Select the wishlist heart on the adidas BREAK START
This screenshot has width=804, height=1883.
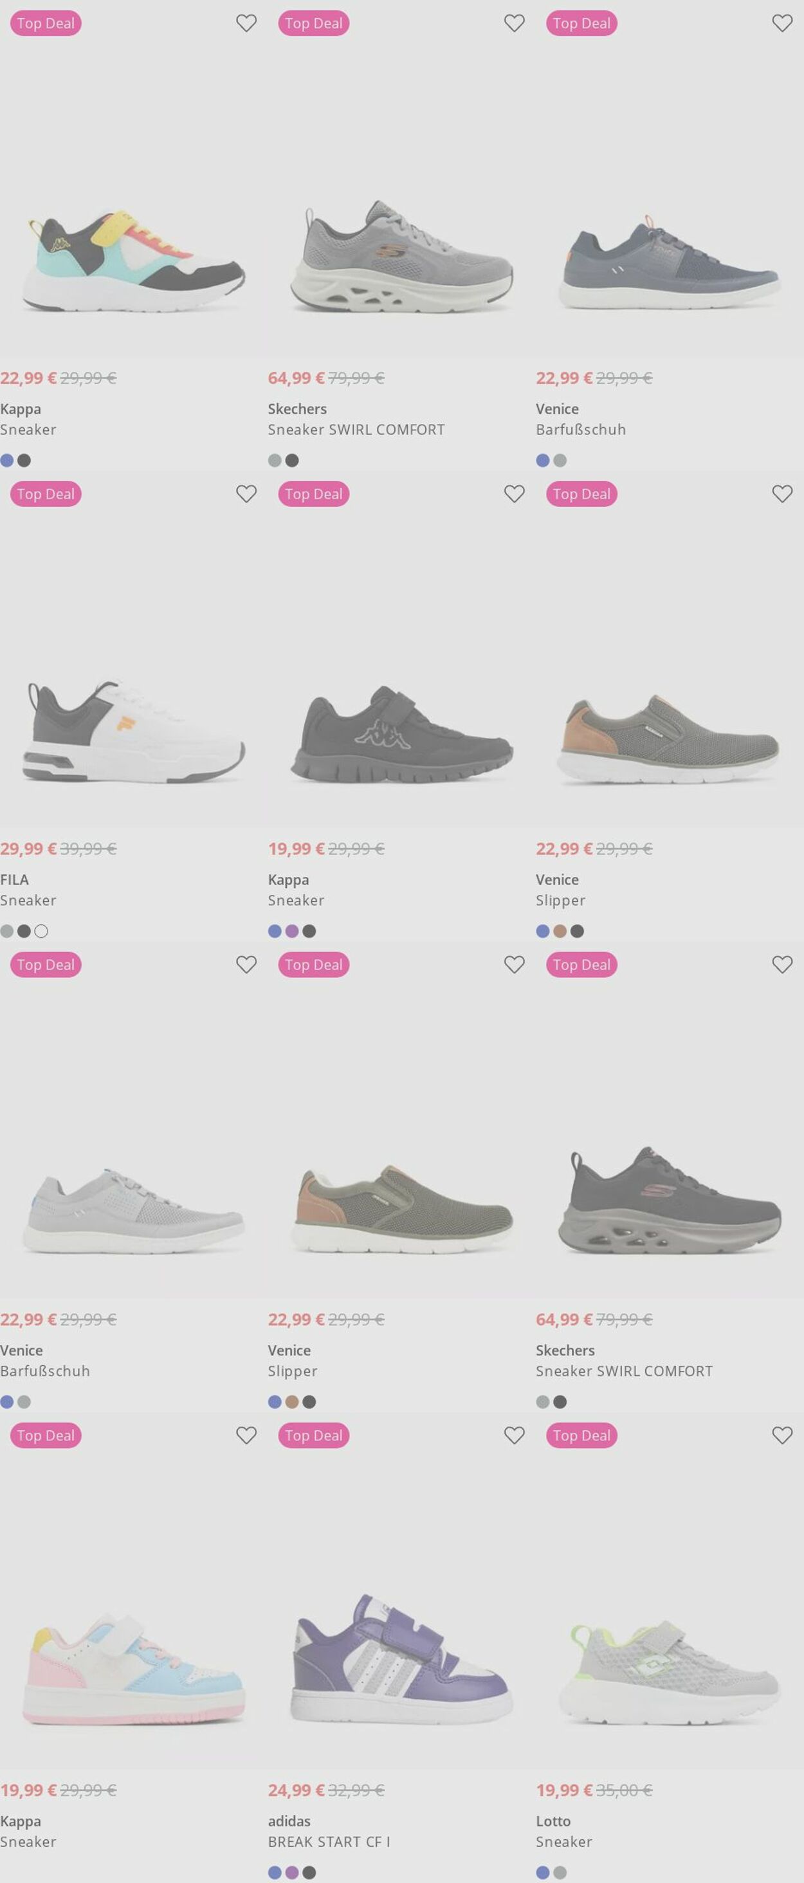point(514,1435)
